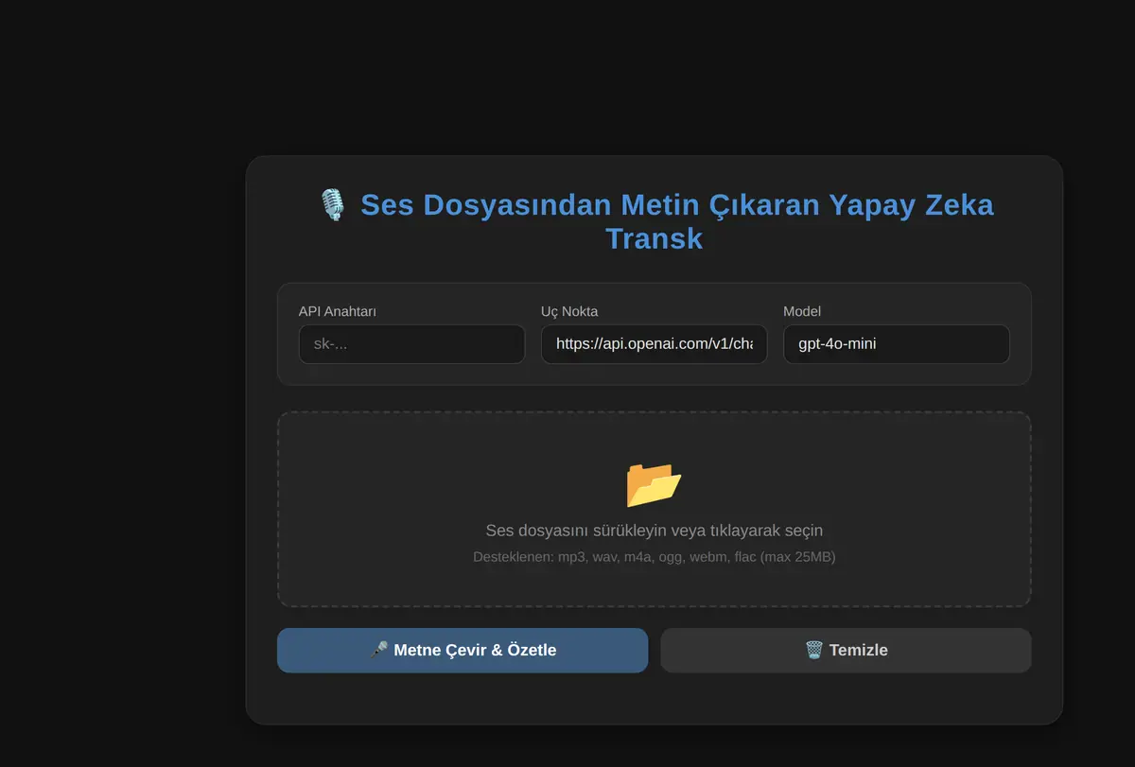This screenshot has height=767, width=1135.
Task: Select the Model field with gpt-4o-mini
Action: click(x=897, y=344)
